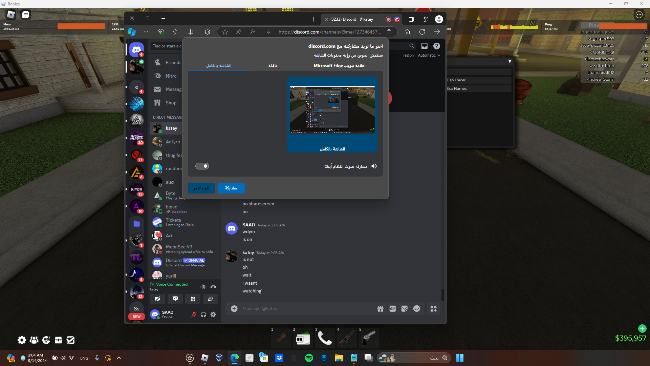Open the sticker picker

pyautogui.click(x=405, y=308)
